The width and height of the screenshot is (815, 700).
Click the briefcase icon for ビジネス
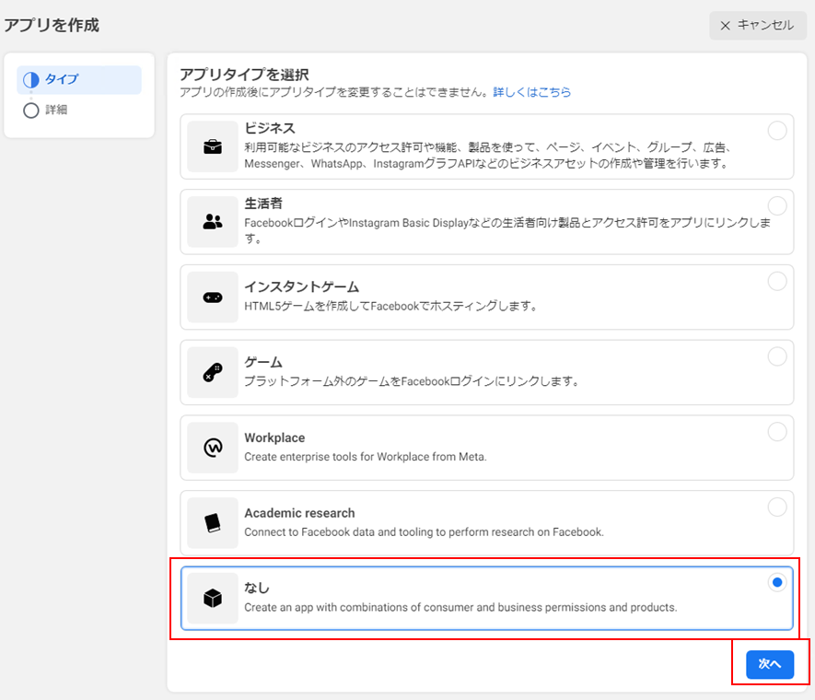[x=213, y=147]
